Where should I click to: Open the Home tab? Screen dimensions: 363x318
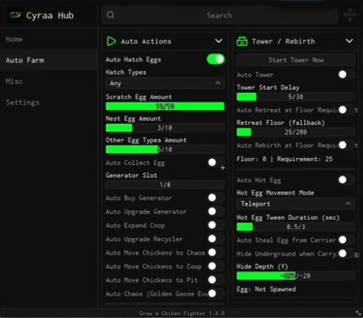49,39
